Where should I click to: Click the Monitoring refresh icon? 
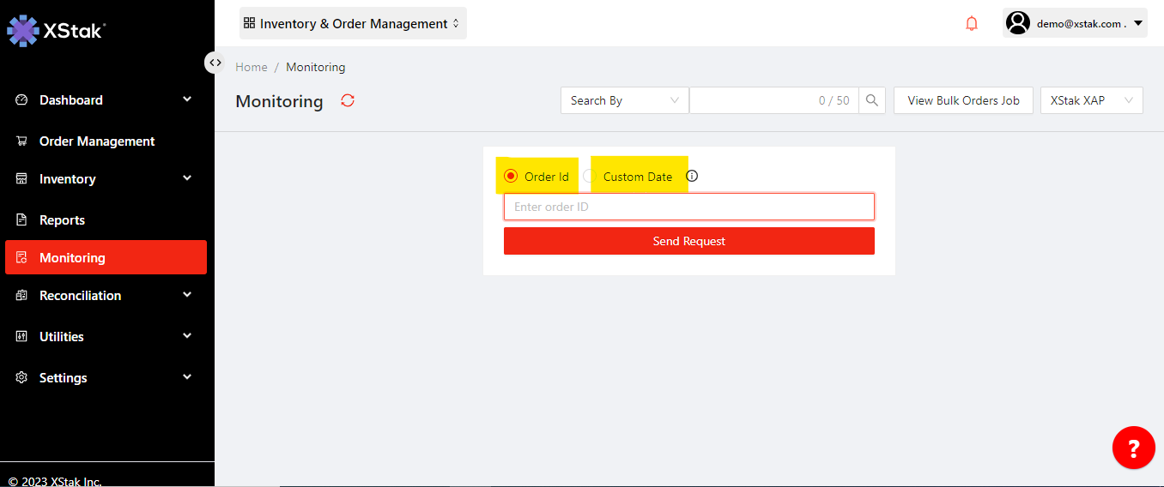click(348, 100)
